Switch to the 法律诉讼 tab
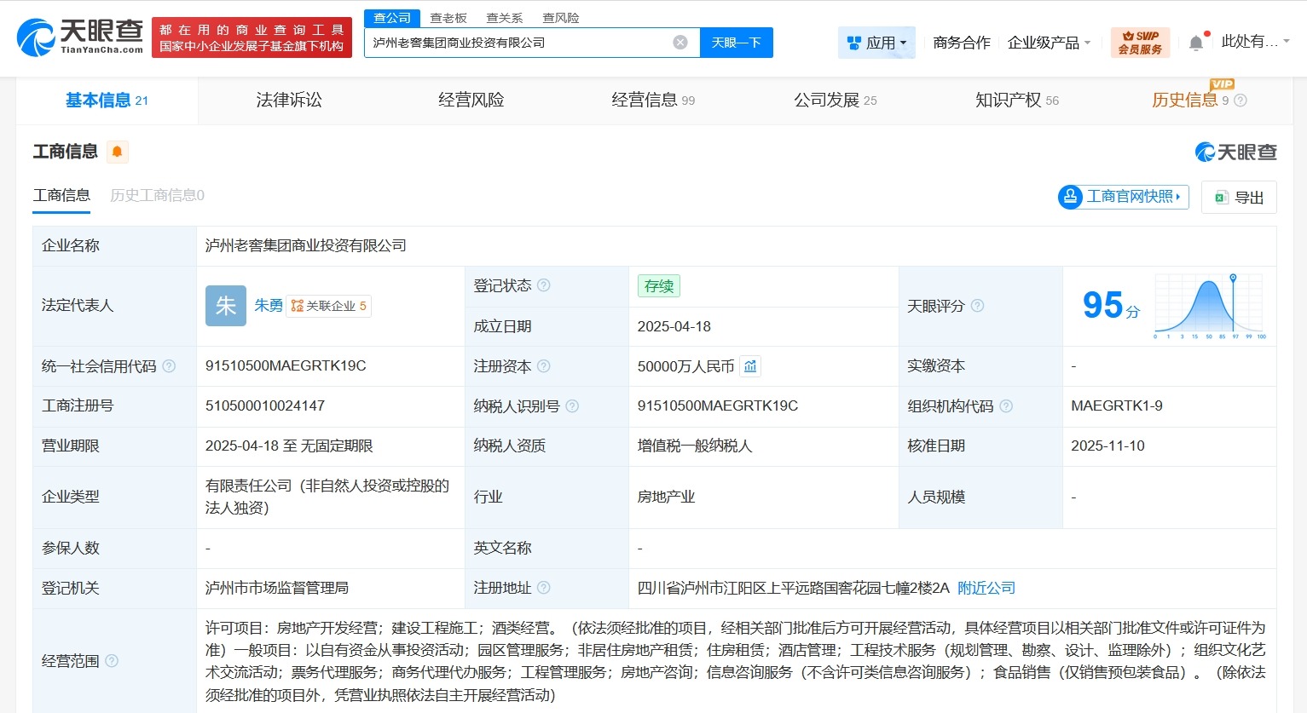This screenshot has height=713, width=1307. (x=288, y=100)
